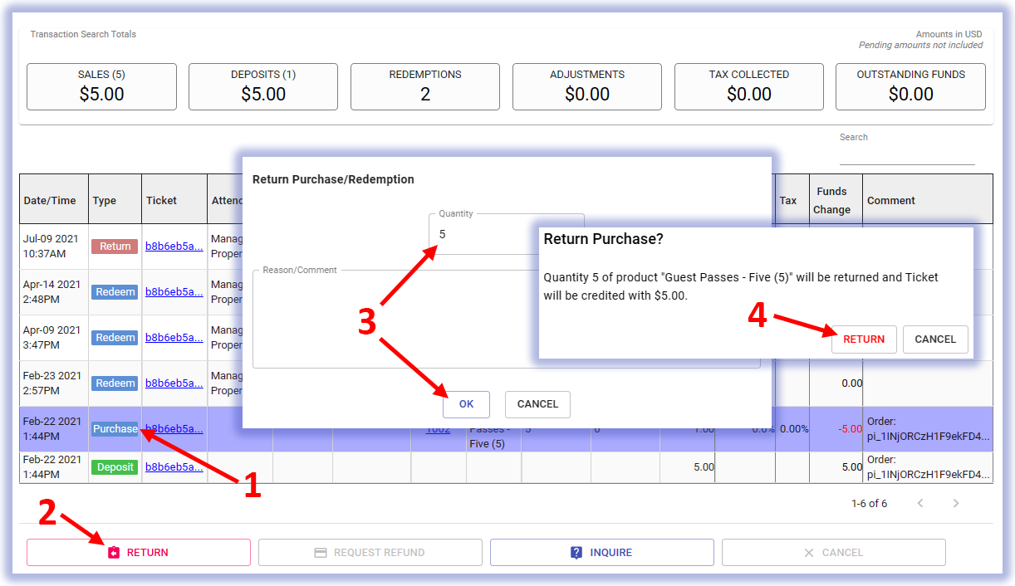The width and height of the screenshot is (1015, 586).
Task: Cancel the Return Purchase? confirmation dialog
Action: point(935,339)
